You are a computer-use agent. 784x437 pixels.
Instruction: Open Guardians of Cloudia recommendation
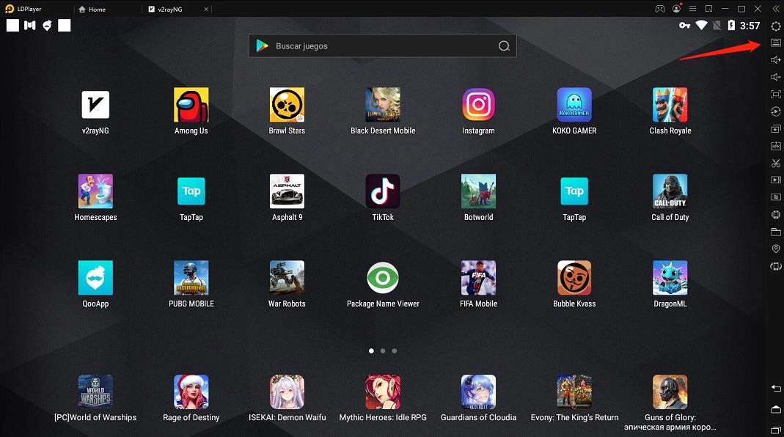click(x=478, y=392)
